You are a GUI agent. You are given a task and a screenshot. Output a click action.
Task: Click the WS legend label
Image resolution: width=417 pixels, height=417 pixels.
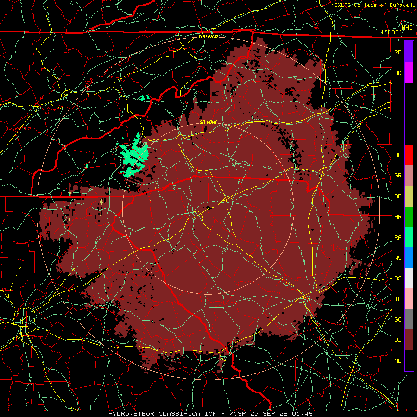click(x=398, y=258)
